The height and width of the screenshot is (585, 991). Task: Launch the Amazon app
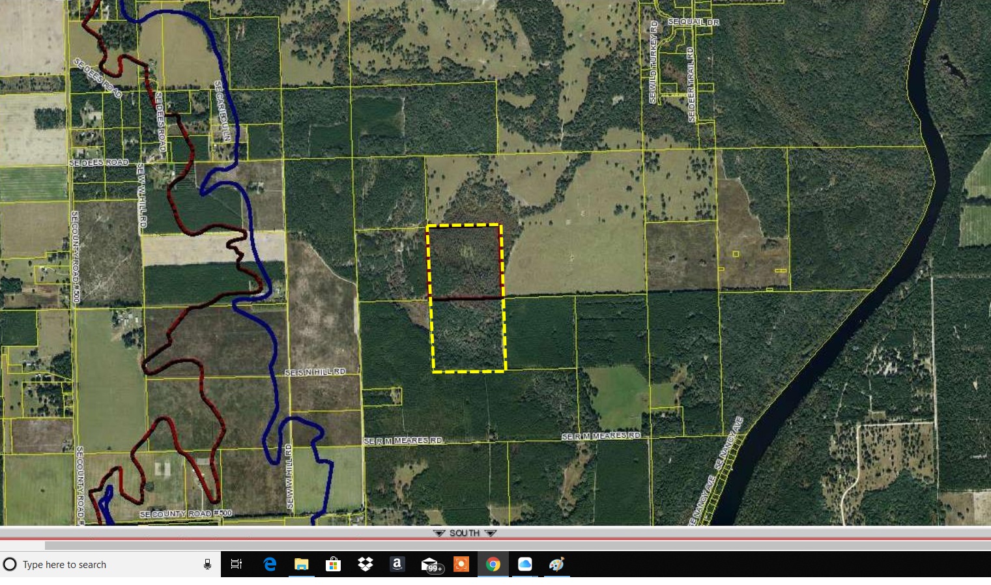tap(397, 564)
